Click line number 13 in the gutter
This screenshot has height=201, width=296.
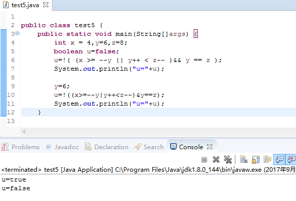tap(11, 121)
